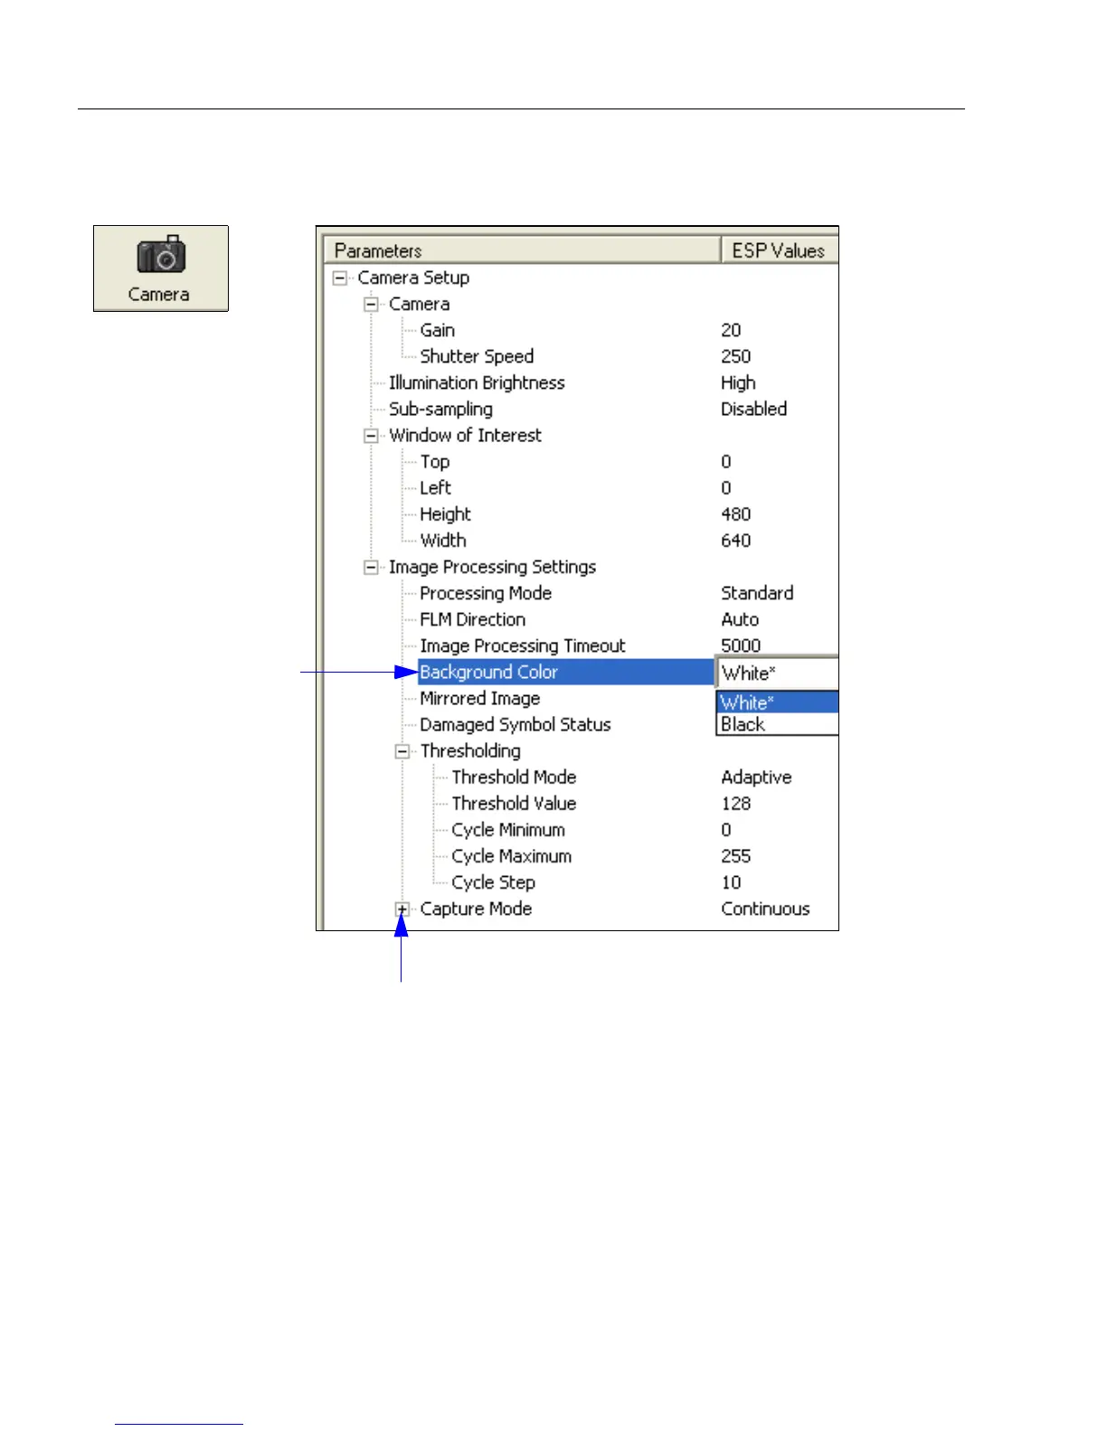Click the Parameters column header
Image resolution: width=1107 pixels, height=1432 pixels.
521,250
